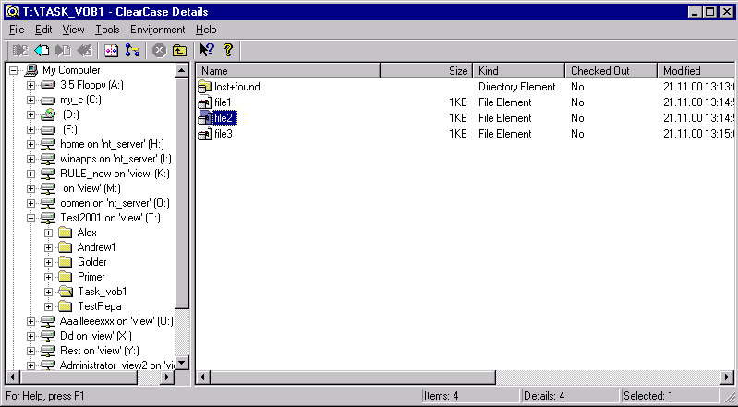Open the Help menu

click(x=206, y=30)
